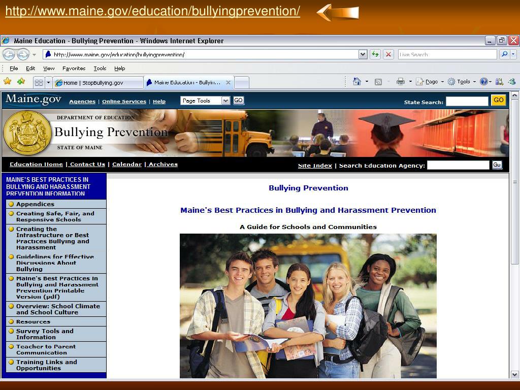Click the browser Back arrow button
The image size is (520, 390).
9,54
